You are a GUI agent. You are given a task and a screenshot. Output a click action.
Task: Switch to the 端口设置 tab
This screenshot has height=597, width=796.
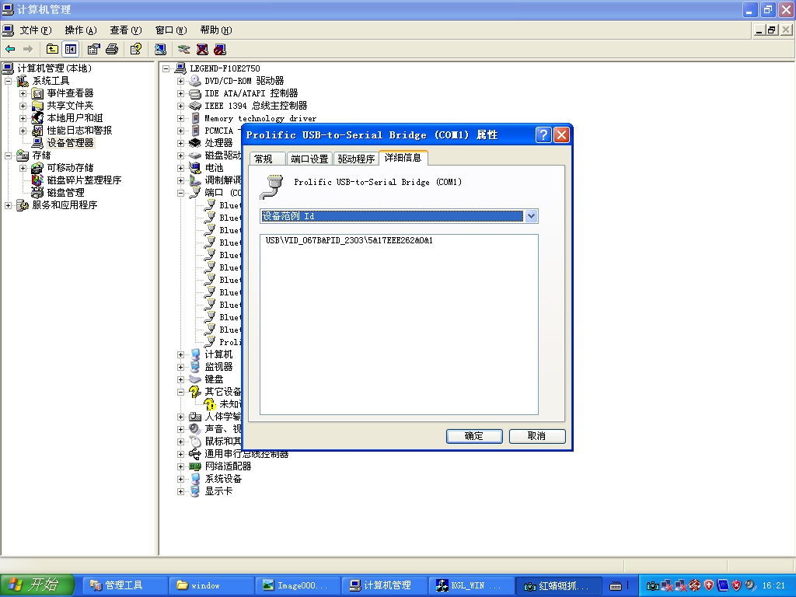(x=309, y=159)
